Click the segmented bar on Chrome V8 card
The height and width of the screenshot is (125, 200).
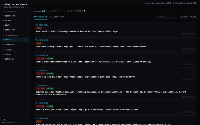click(x=189, y=79)
